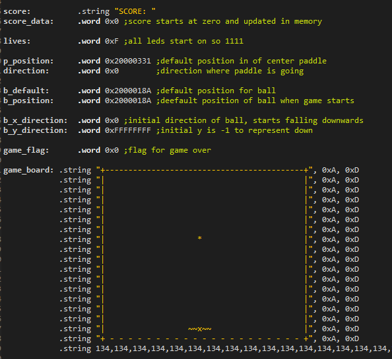Click the game_flag: label
Viewport: 392px width, 359px height.
click(26, 151)
